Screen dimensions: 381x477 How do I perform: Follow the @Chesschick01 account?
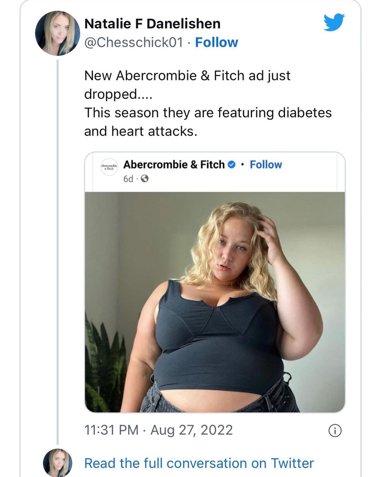point(217,42)
